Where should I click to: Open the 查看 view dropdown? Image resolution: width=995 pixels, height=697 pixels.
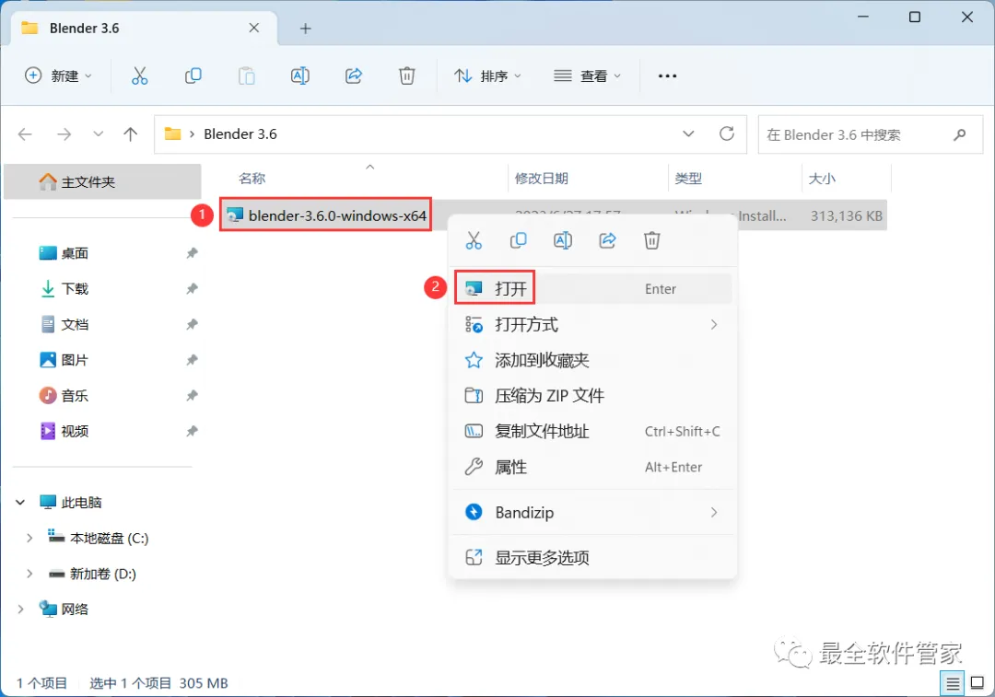[587, 76]
